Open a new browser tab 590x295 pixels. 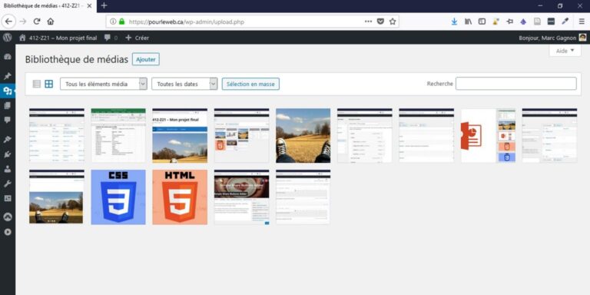pyautogui.click(x=104, y=5)
